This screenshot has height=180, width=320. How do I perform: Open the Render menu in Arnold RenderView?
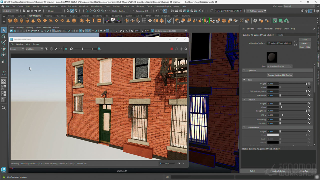tap(36, 44)
